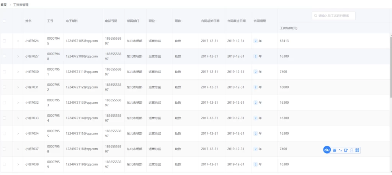Tick the select-all checkbox in the table header
392x175 pixels.
[5, 21]
